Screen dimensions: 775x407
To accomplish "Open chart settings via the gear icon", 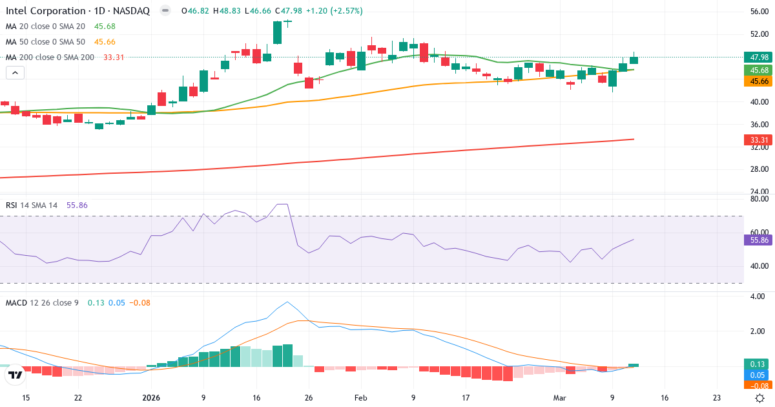I will tap(759, 399).
